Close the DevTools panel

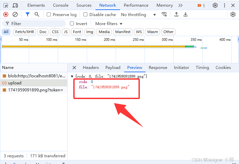click(233, 5)
